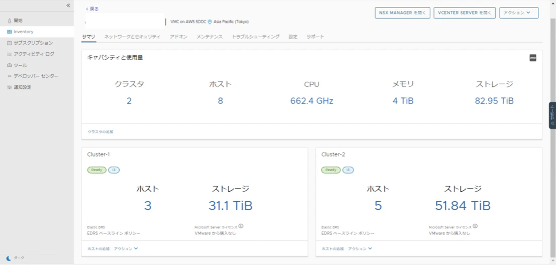The width and height of the screenshot is (556, 266).
Task: Click VMC on AWS SDDC label
Action: click(189, 22)
